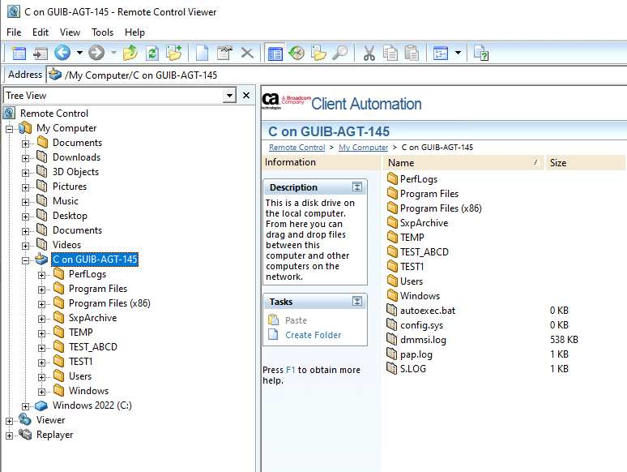Screen dimensions: 627x472
Task: Click the magnifying glass Search icon
Action: click(340, 54)
